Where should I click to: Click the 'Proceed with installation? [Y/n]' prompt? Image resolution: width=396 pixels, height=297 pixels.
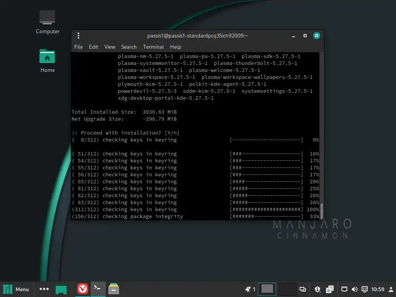126,133
